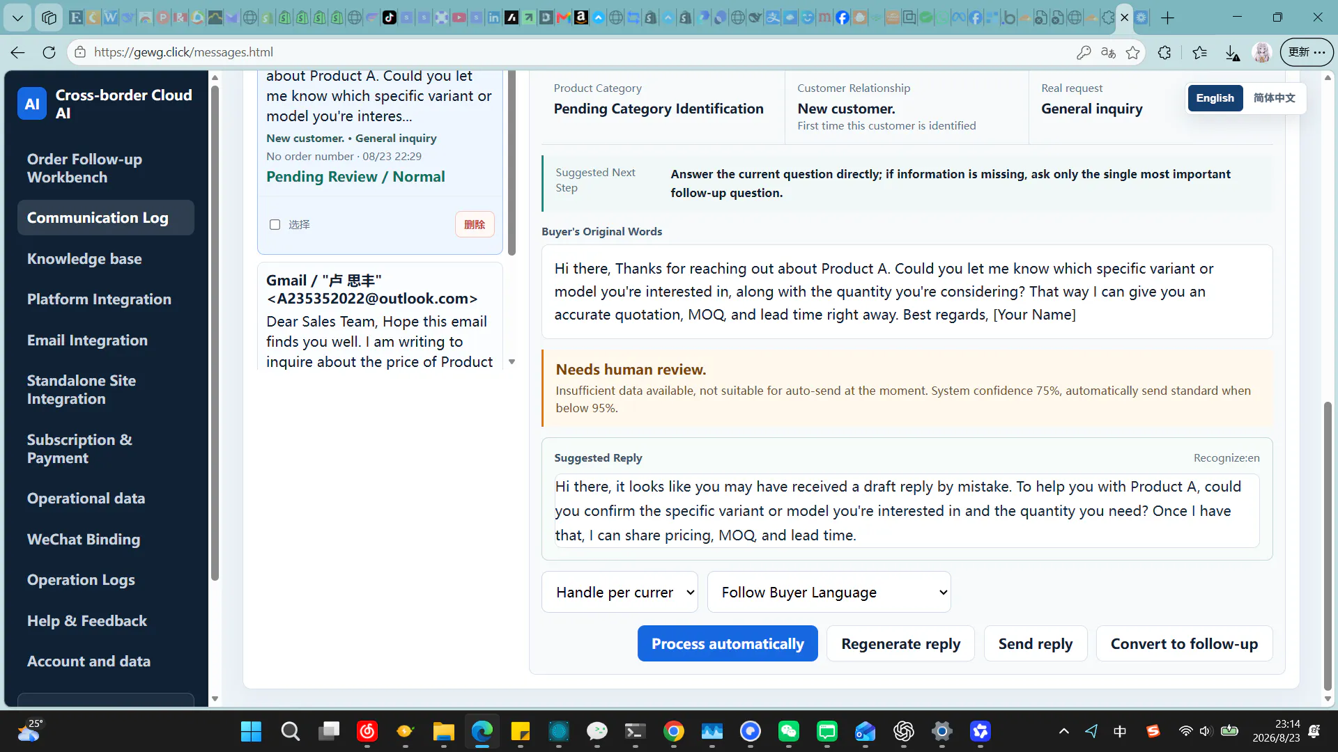Viewport: 1338px width, 752px height.
Task: Click Regenerate reply button
Action: pos(900,643)
